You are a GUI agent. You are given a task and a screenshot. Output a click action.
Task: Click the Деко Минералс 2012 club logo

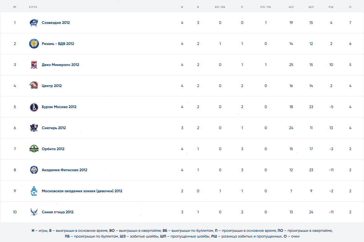pos(34,65)
